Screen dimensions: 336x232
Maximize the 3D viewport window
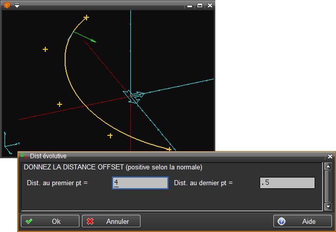(200, 5)
